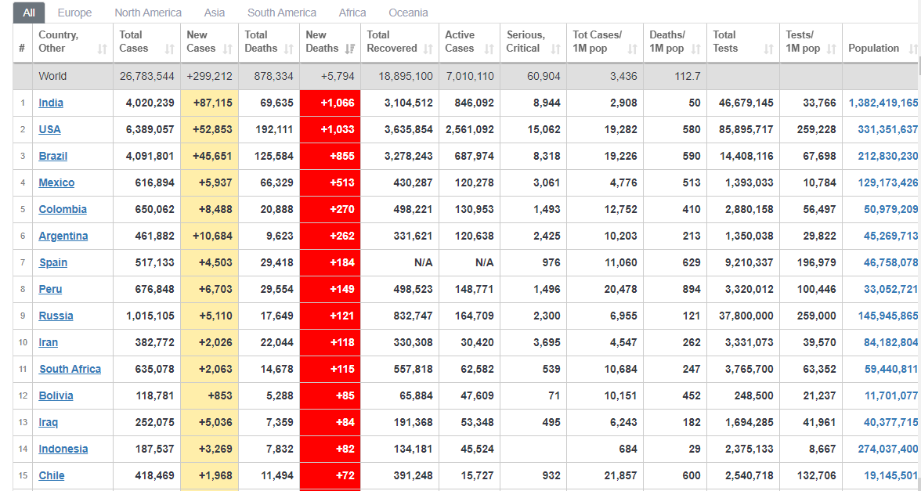Image resolution: width=921 pixels, height=491 pixels.
Task: Click sort icon in Total Tests column
Action: (769, 49)
